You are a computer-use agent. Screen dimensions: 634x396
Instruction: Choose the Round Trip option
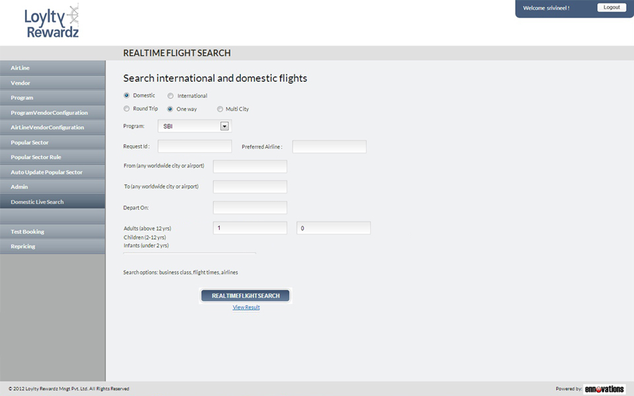pyautogui.click(x=127, y=109)
